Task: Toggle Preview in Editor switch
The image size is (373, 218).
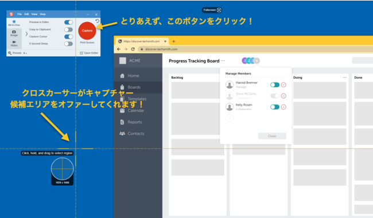Action: tap(68, 22)
